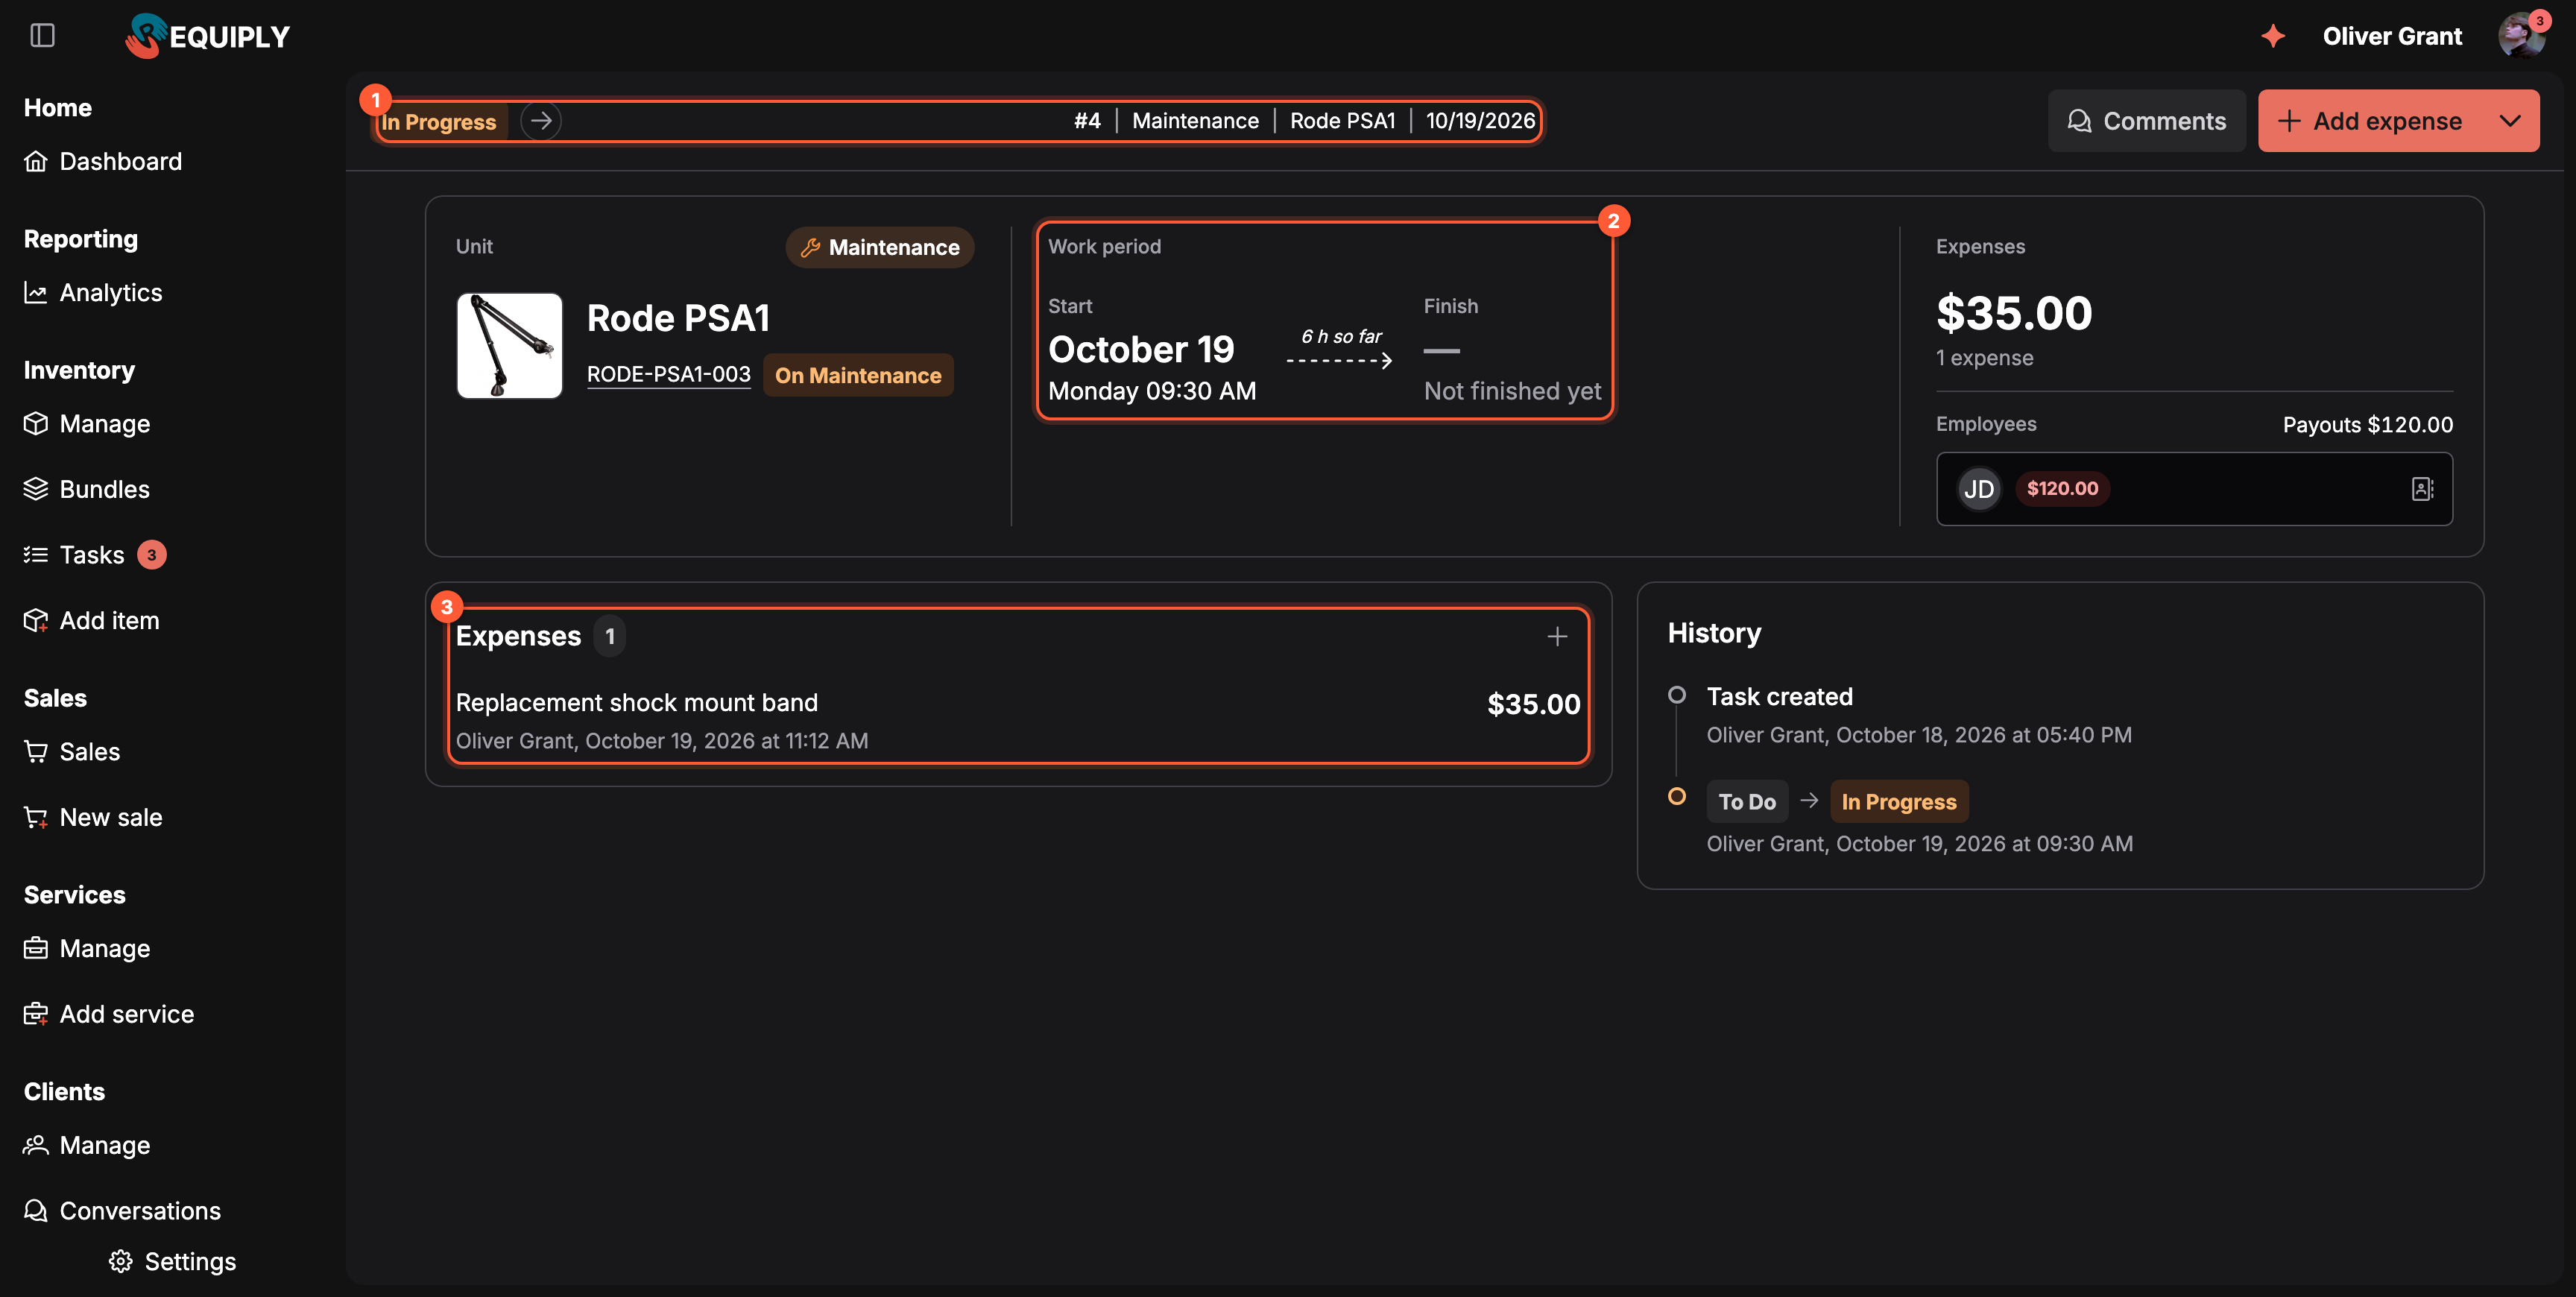Click the 10/19/2026 date in header

[1480, 121]
